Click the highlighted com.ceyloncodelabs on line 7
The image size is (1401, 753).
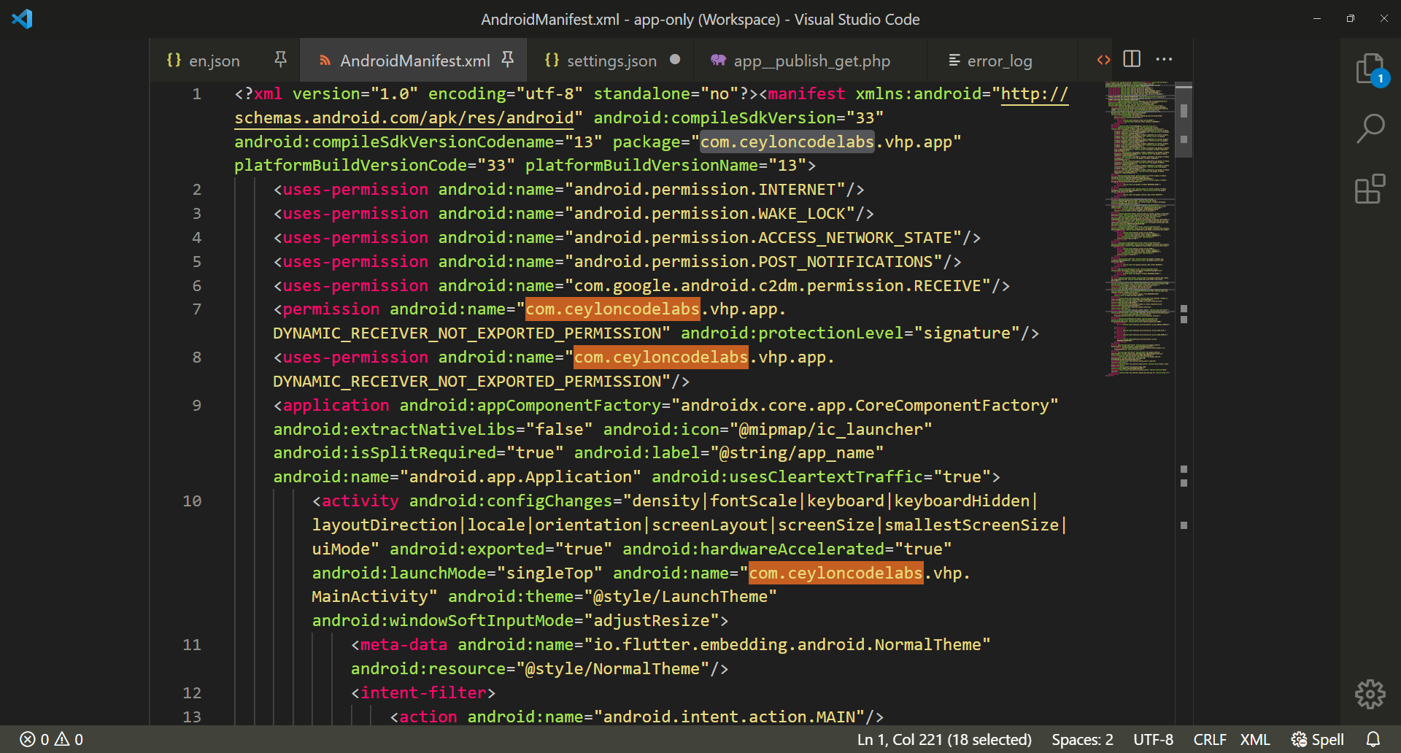612,309
